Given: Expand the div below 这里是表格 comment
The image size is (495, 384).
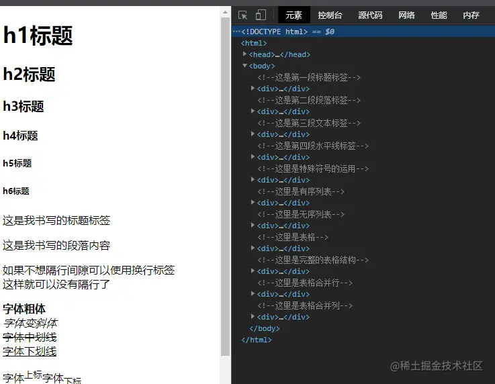Looking at the screenshot, I should [253, 248].
